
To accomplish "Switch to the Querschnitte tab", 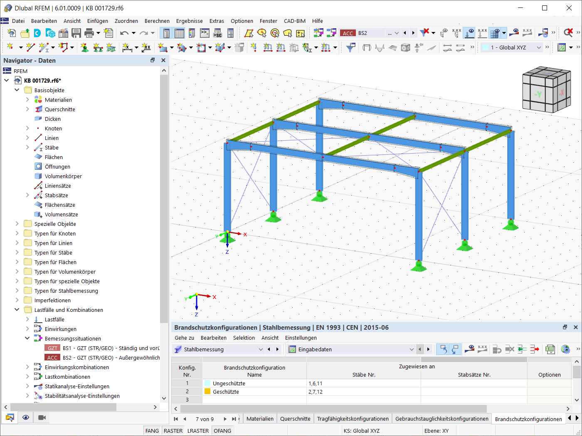I will pos(295,419).
